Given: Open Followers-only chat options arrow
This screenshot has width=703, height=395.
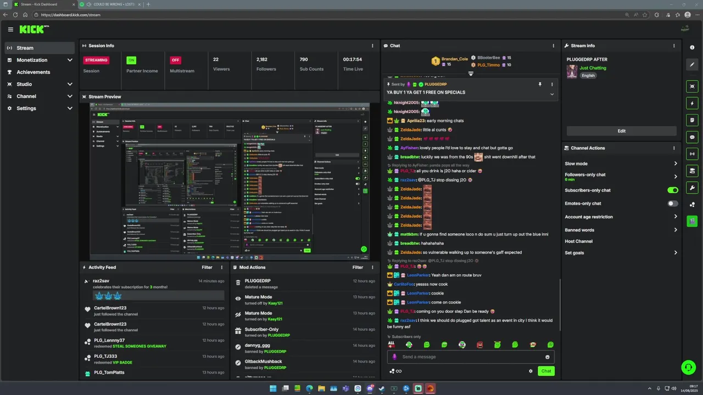Looking at the screenshot, I should click(x=676, y=177).
